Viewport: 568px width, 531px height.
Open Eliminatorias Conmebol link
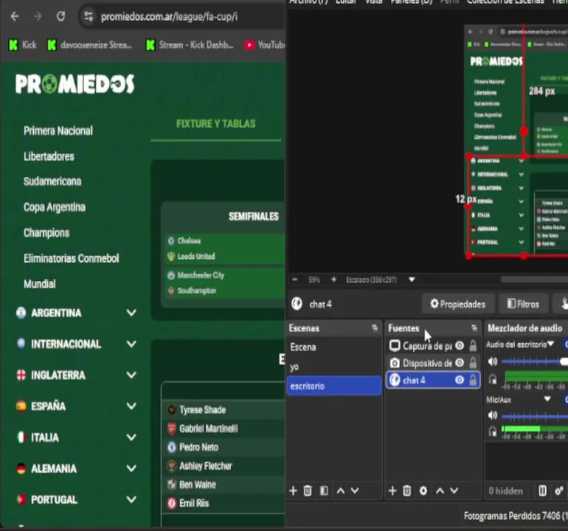click(72, 258)
